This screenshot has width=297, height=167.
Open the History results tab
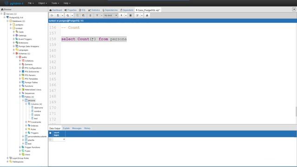(87, 128)
